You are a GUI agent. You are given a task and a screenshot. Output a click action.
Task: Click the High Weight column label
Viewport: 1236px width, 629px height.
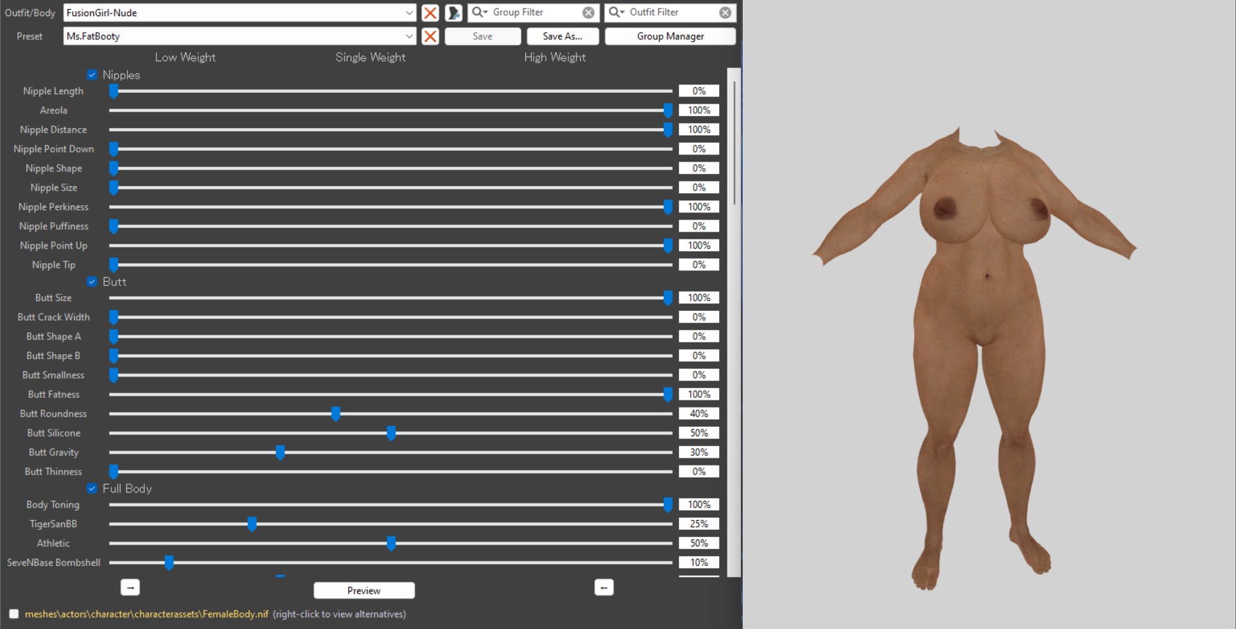tap(555, 57)
